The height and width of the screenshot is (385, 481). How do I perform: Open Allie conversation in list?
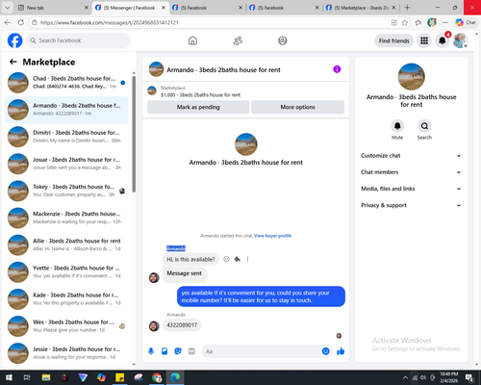[x=66, y=244]
